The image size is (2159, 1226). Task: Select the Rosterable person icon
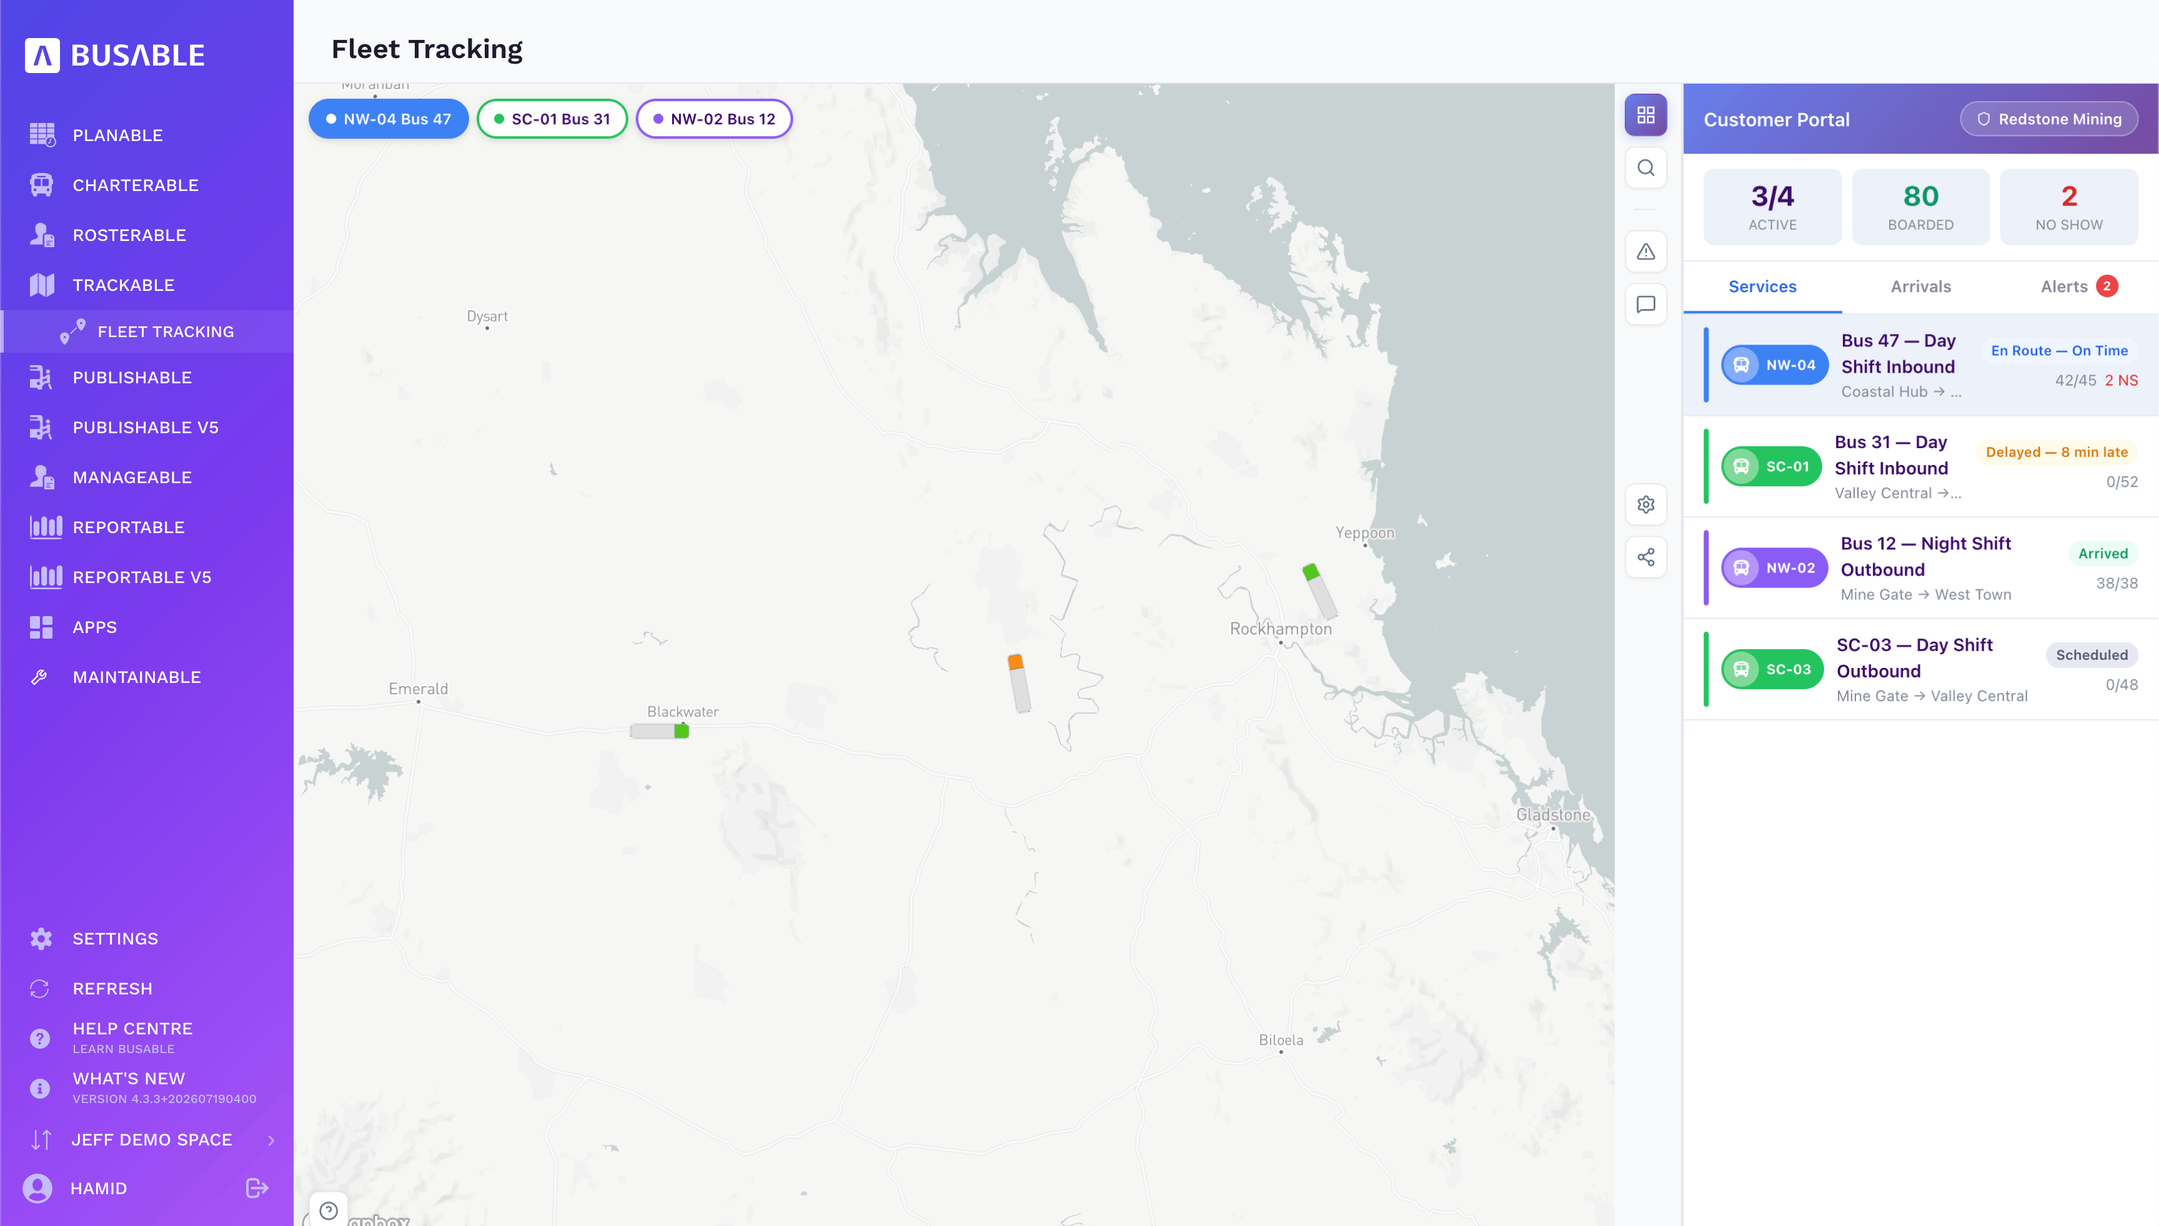pyautogui.click(x=41, y=235)
